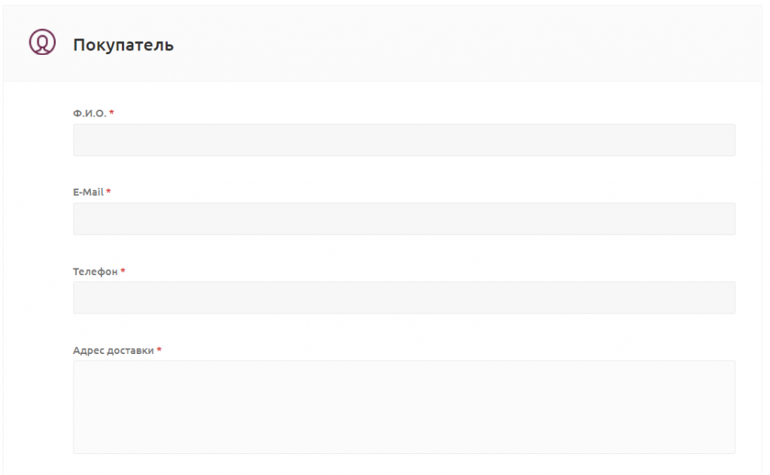
Task: Activate the phone number entry box
Action: [x=301, y=298]
